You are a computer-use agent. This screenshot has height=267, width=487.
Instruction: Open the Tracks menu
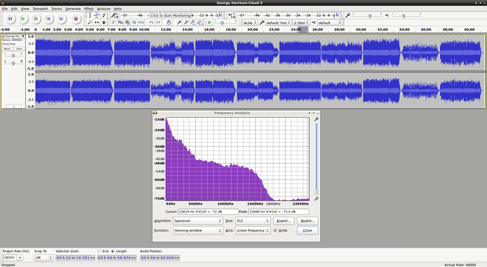56,8
